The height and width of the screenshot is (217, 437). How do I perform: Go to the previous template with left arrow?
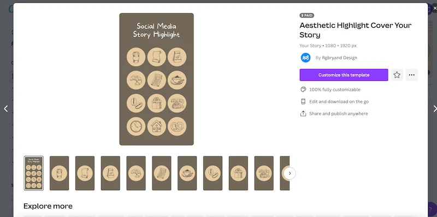pos(6,109)
